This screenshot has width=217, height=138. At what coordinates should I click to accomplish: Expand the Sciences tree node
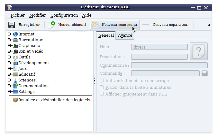point(9,80)
